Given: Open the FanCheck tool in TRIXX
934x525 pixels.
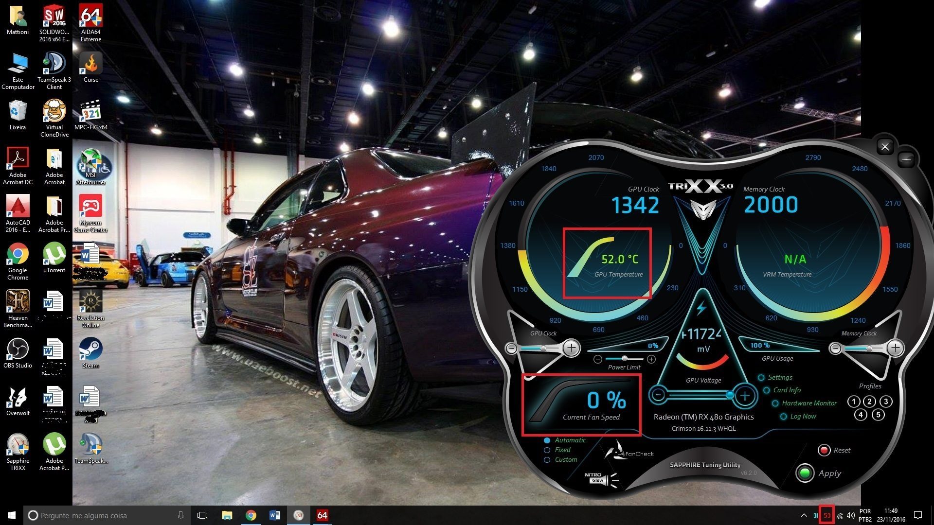Looking at the screenshot, I should [629, 451].
